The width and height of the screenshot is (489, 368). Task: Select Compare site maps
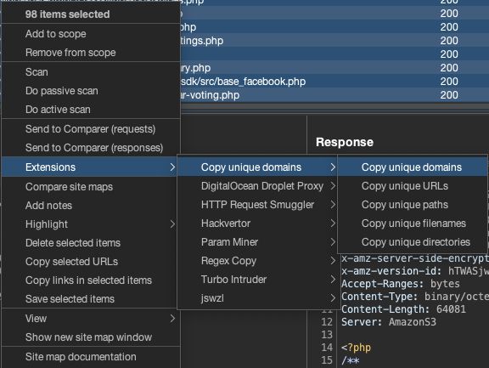coord(89,187)
